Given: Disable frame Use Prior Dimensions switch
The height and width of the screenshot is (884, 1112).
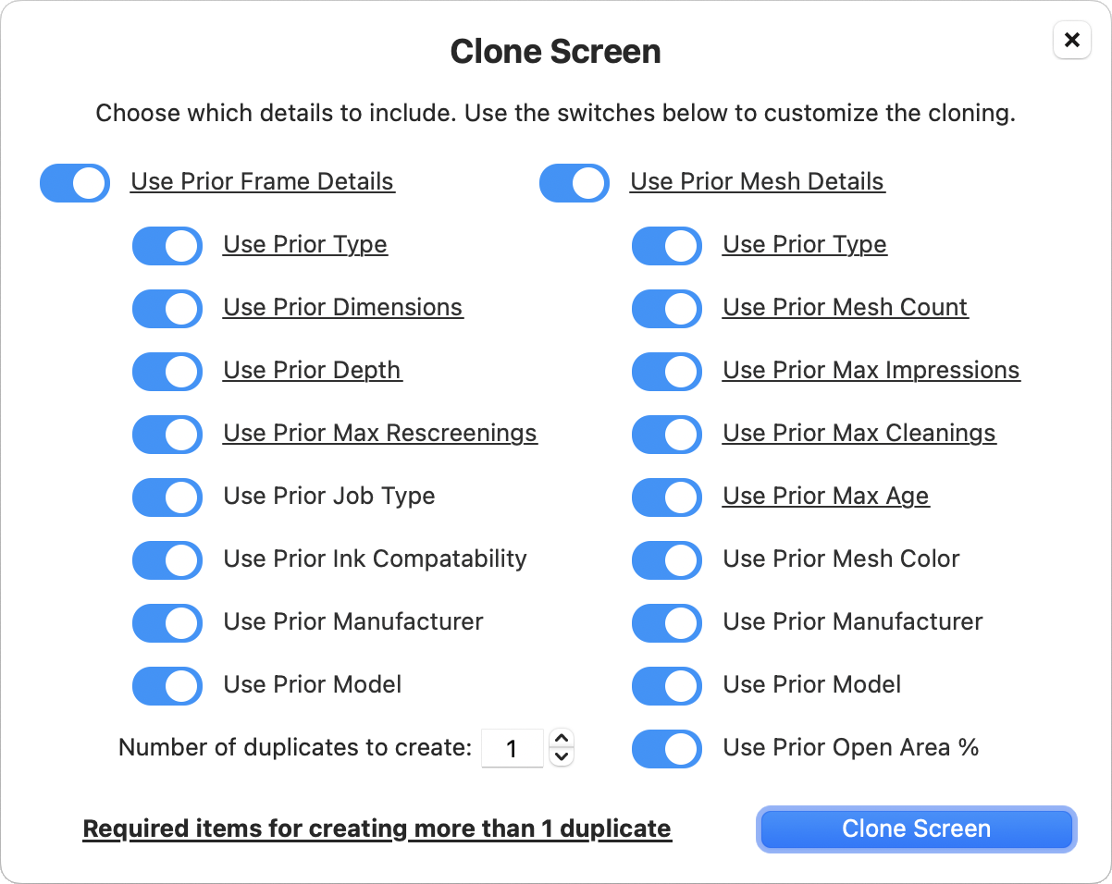Looking at the screenshot, I should [x=167, y=308].
